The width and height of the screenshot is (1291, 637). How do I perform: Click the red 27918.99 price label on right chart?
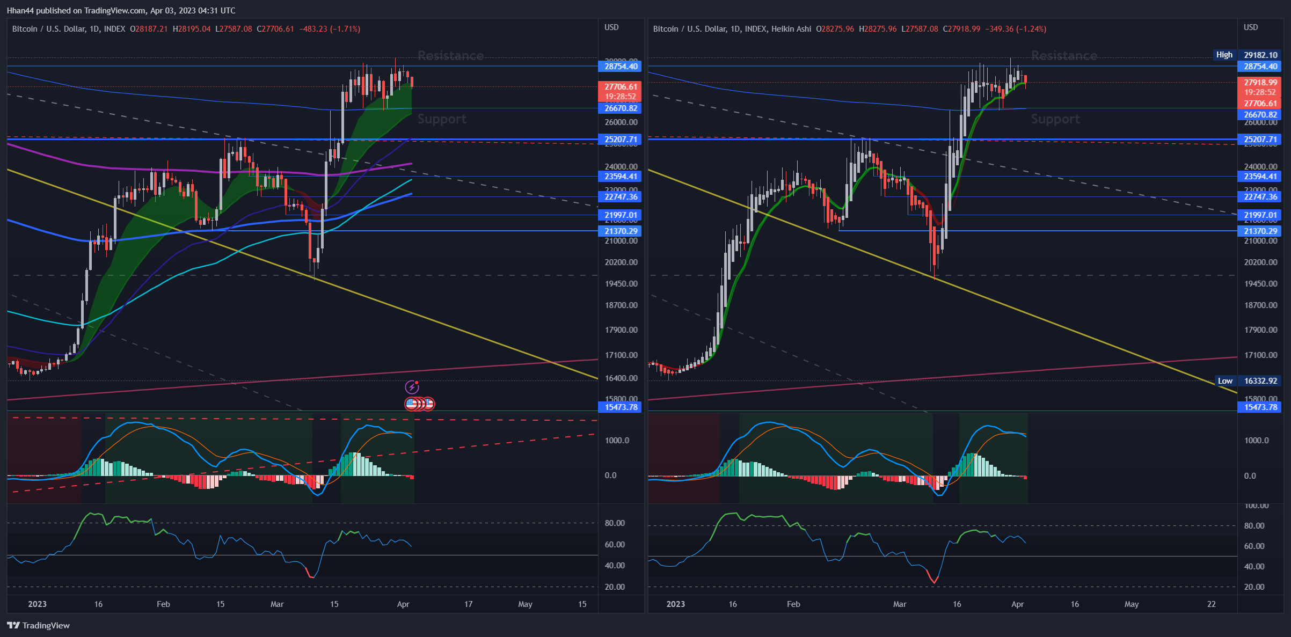click(1260, 83)
